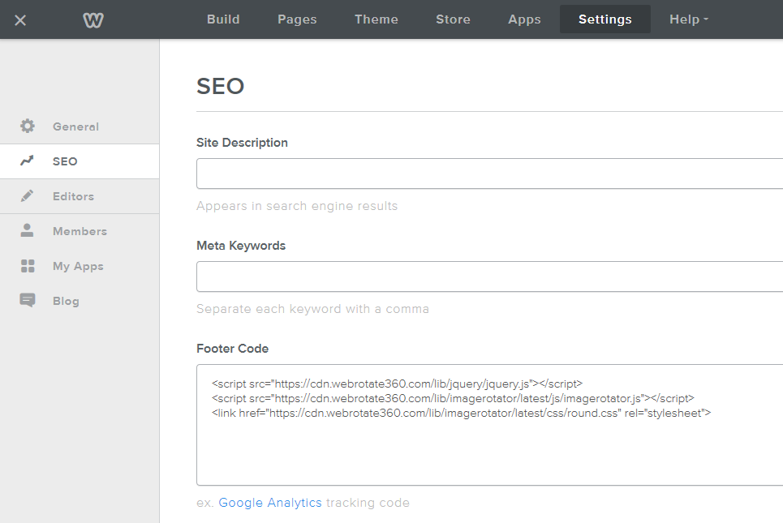Viewport: 783px width, 523px height.
Task: Click the Blog speech bubble icon
Action: 28,300
